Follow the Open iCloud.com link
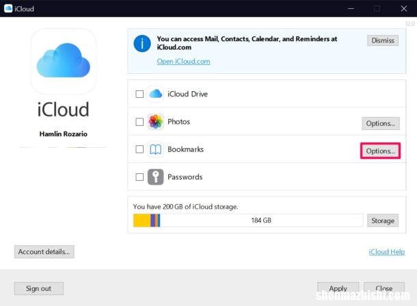This screenshot has height=306, width=417. click(x=183, y=61)
